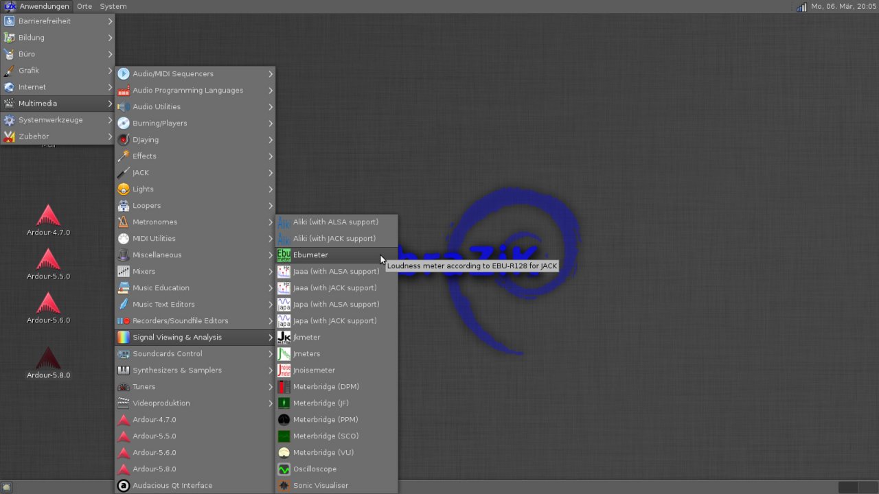Image resolution: width=879 pixels, height=494 pixels.
Task: Open the Music Education submenu
Action: tap(195, 288)
